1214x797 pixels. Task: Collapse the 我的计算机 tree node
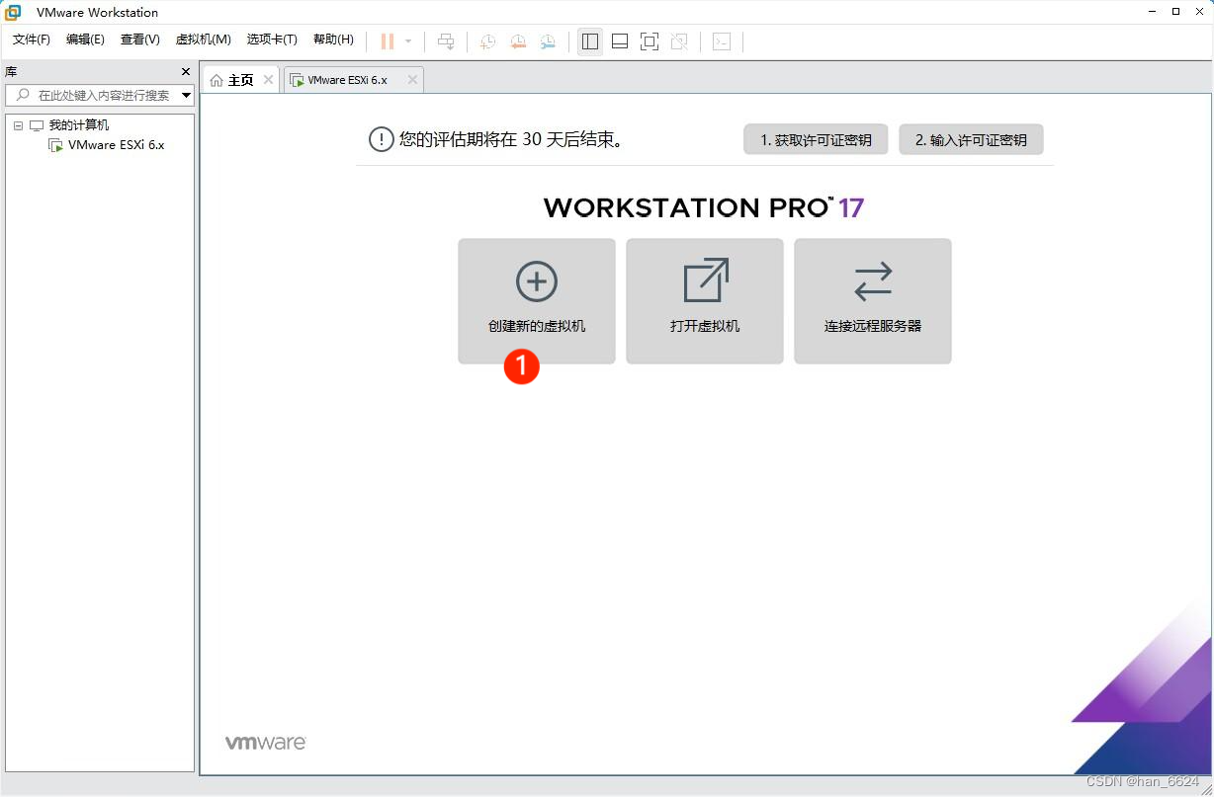(18, 125)
